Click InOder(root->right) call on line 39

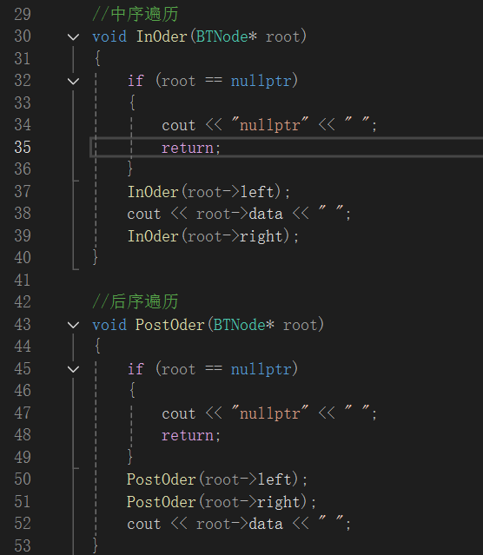[213, 236]
